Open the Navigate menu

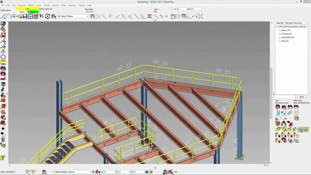tap(22, 5)
